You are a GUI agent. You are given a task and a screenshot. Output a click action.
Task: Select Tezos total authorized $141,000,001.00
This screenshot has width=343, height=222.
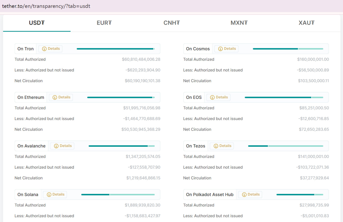pos(314,157)
